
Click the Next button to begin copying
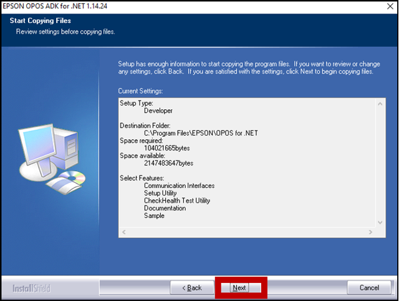tap(241, 288)
